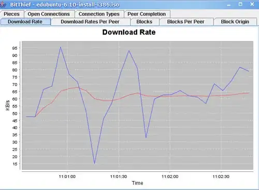View the Blocks Per Peer tab
This screenshot has width=259, height=190.
[186, 22]
